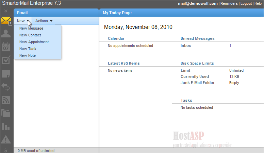Click the 'No appointments scheduled' text
264x153 pixels.
[131, 46]
